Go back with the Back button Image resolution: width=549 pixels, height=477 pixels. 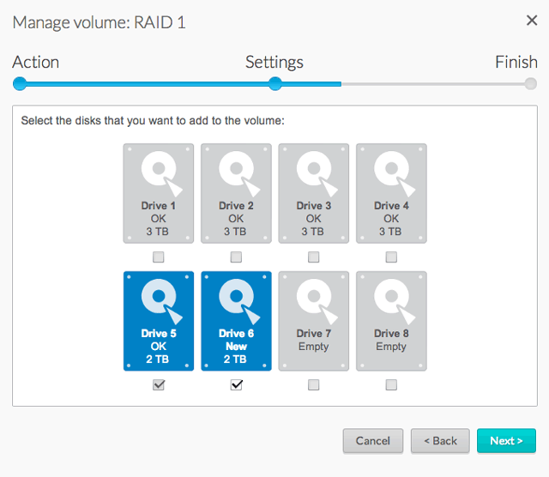click(440, 441)
